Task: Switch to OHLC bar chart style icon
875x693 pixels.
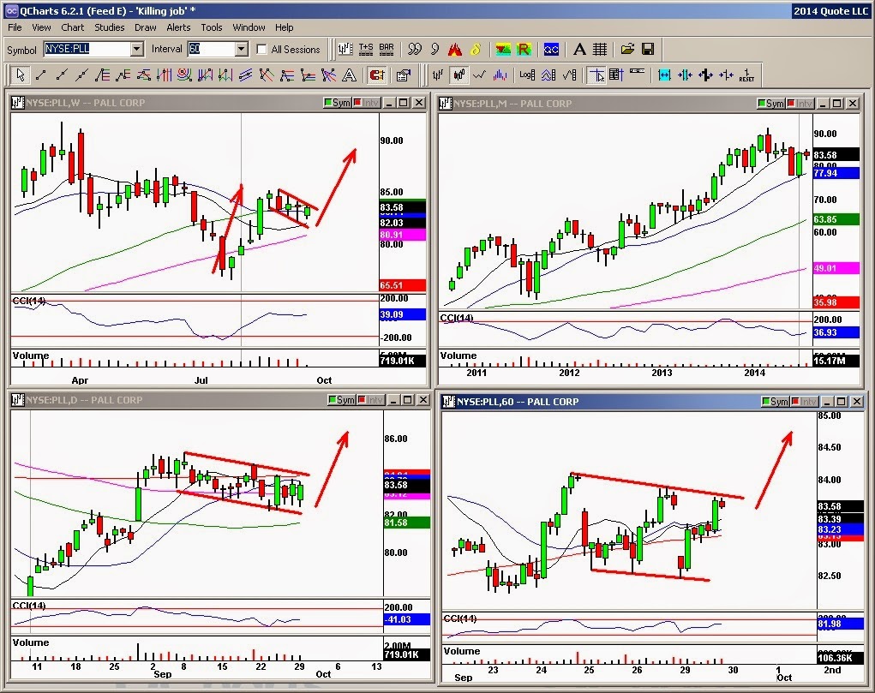Action: pyautogui.click(x=439, y=75)
